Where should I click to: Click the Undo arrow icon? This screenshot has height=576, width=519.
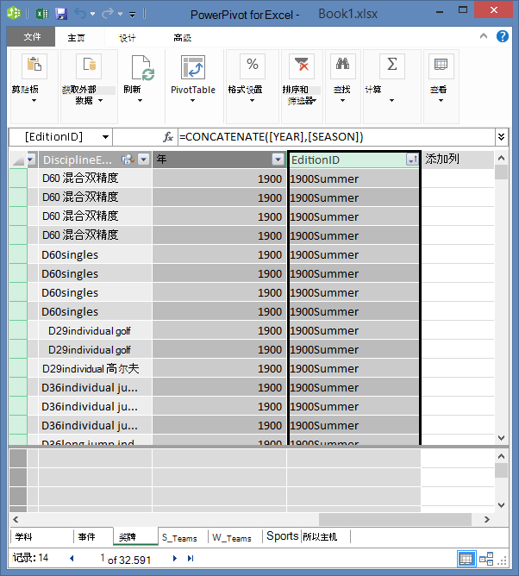(80, 14)
